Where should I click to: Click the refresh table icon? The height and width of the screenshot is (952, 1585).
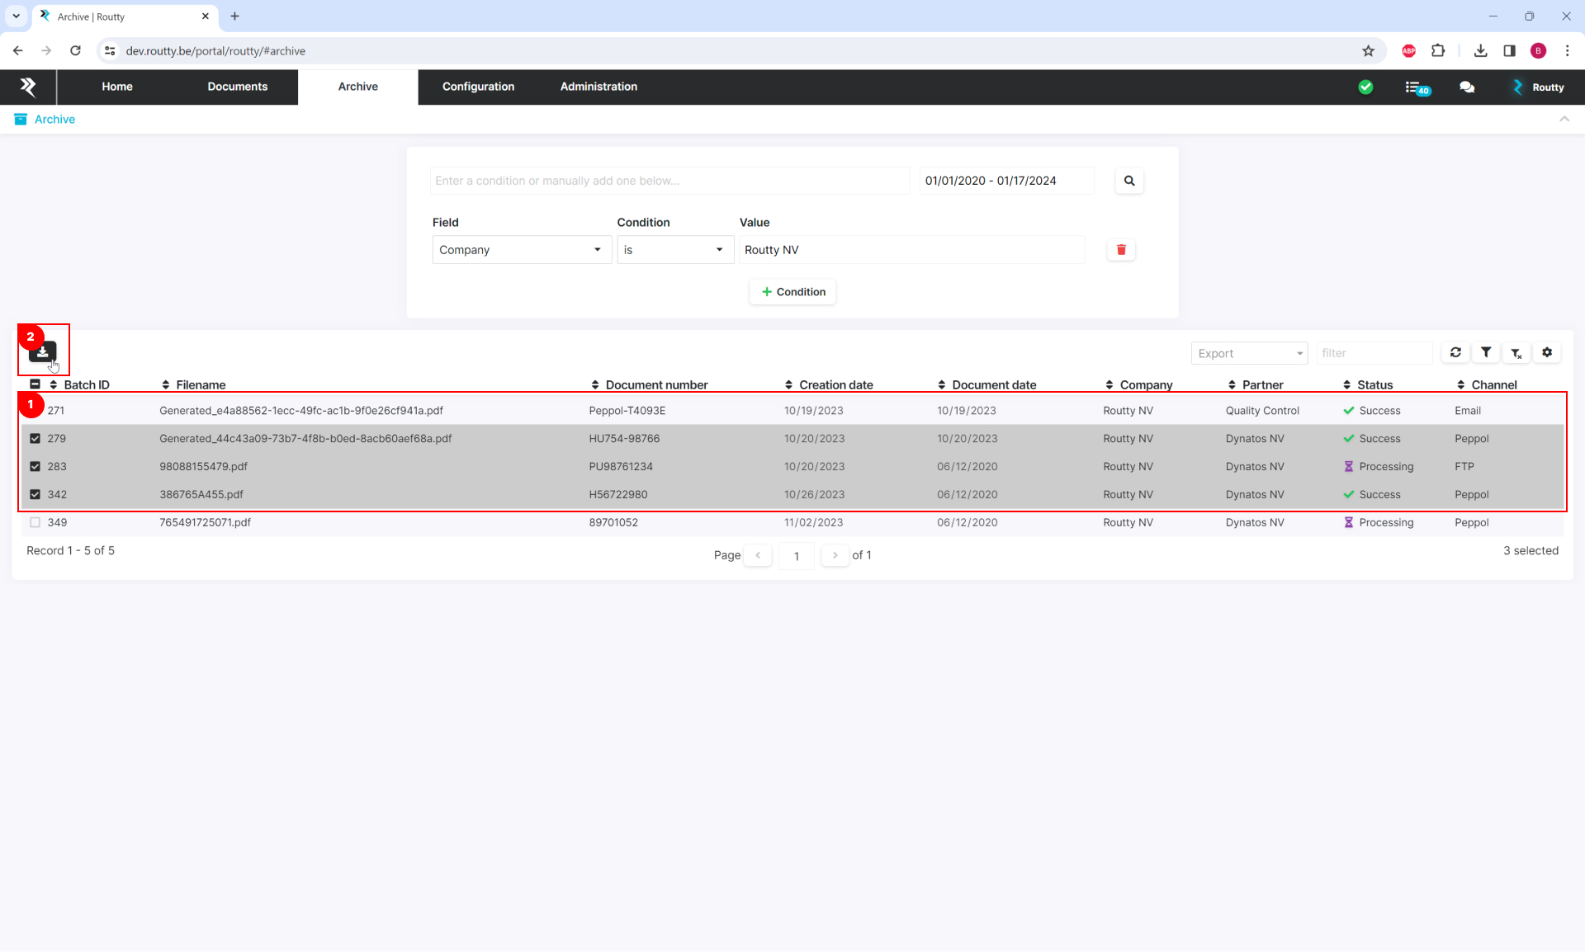point(1455,352)
